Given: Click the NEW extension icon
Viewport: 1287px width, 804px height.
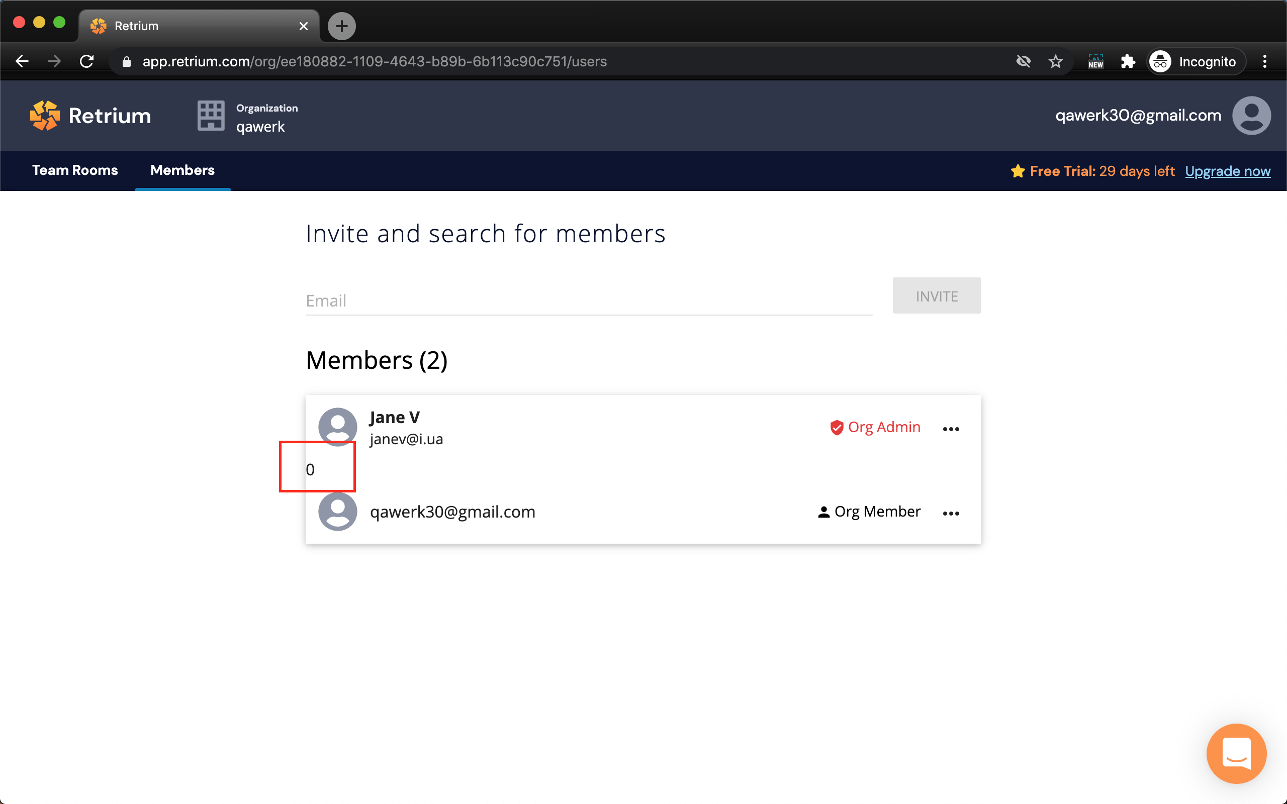Looking at the screenshot, I should click(x=1095, y=62).
